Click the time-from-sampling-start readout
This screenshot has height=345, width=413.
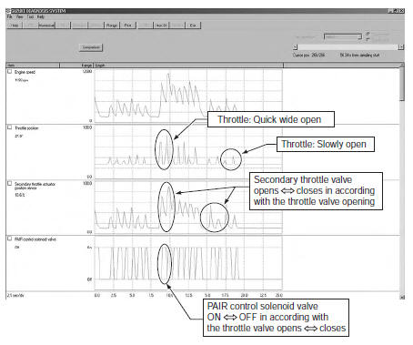pyautogui.click(x=359, y=55)
